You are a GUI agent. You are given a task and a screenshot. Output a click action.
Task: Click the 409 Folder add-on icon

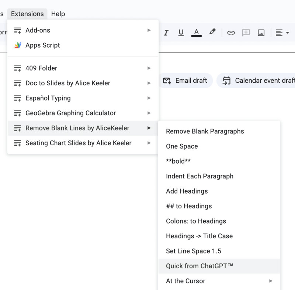pos(17,68)
